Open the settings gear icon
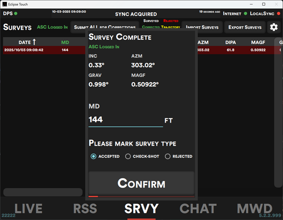The width and height of the screenshot is (283, 220). pos(273,27)
